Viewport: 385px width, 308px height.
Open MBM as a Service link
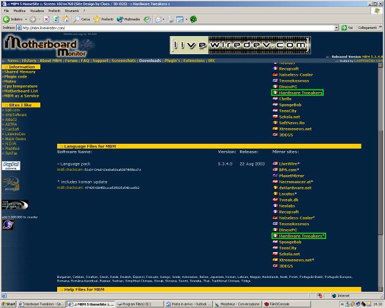(x=22, y=96)
